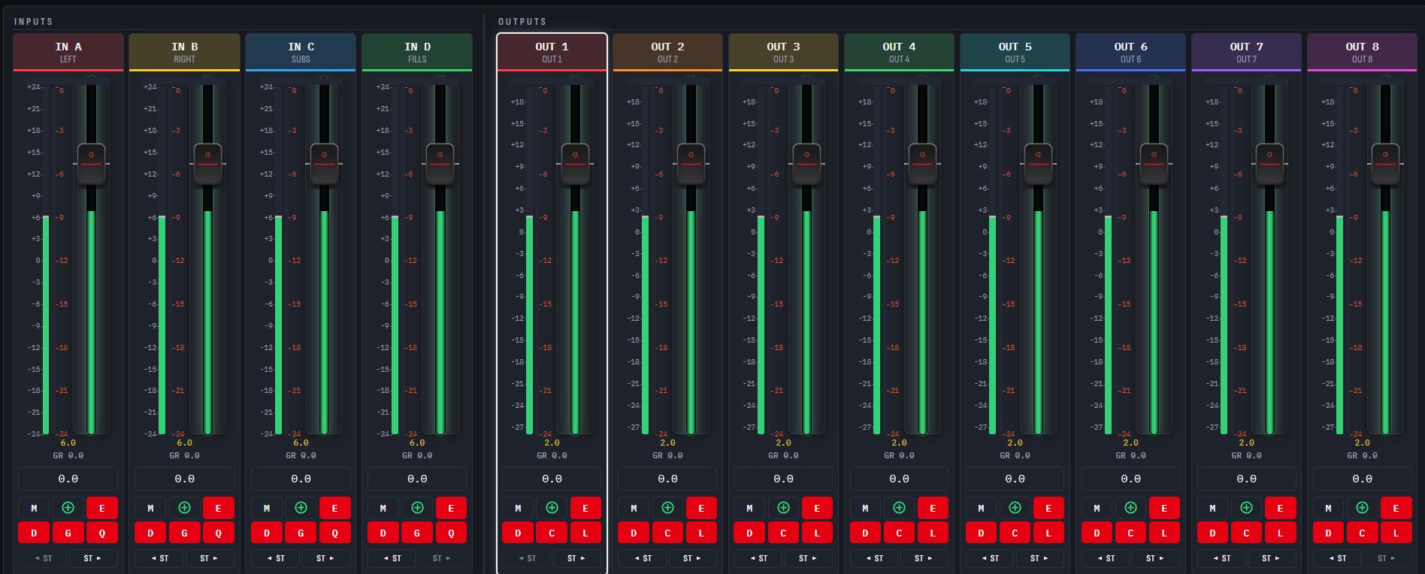The height and width of the screenshot is (574, 1425).
Task: Toggle the C button on OUT 5
Action: coord(1015,533)
